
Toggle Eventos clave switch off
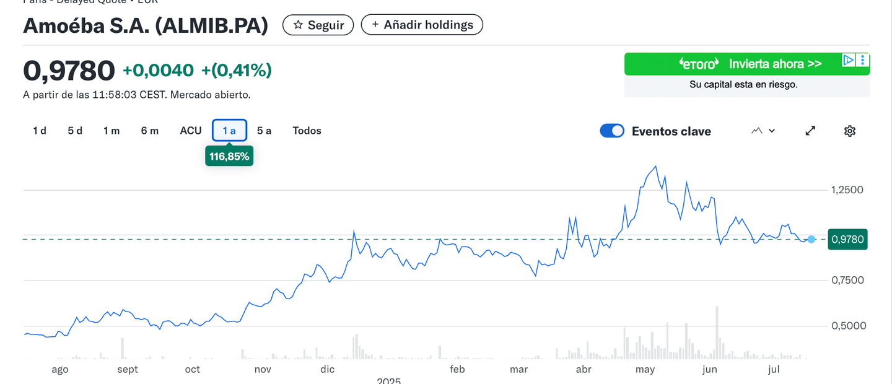pyautogui.click(x=612, y=131)
